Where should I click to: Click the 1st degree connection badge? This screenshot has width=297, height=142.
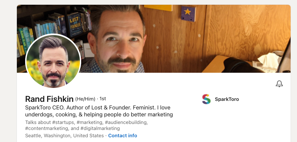103,99
